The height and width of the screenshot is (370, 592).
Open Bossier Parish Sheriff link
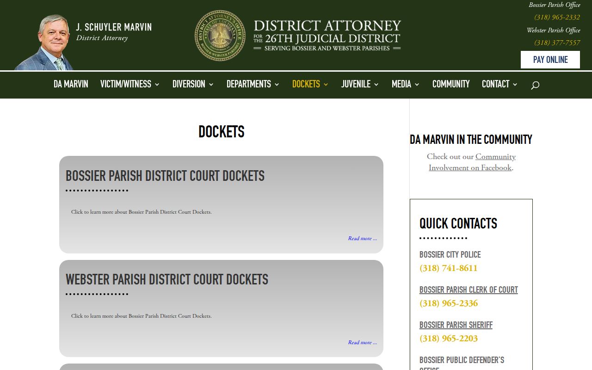point(456,325)
